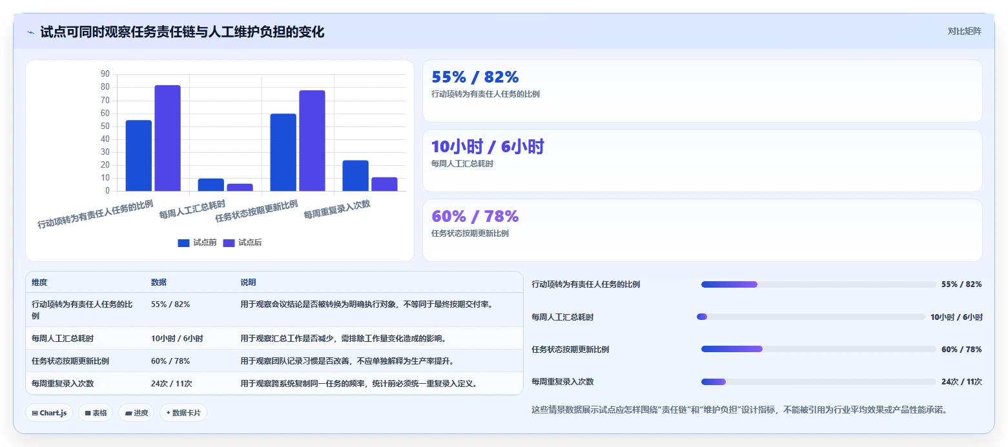Screen dimensions: 1008x447
Task: Click table cell 10小时 / 6小时
Action: click(x=177, y=338)
